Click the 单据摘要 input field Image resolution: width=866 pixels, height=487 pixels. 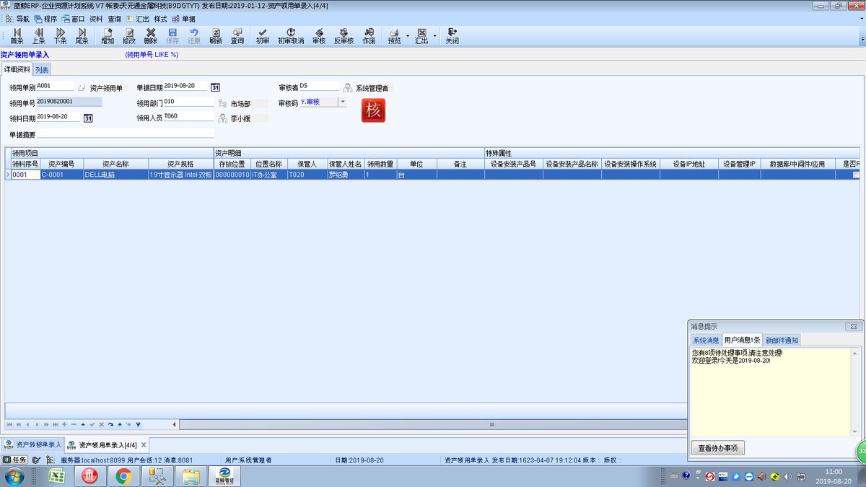126,133
